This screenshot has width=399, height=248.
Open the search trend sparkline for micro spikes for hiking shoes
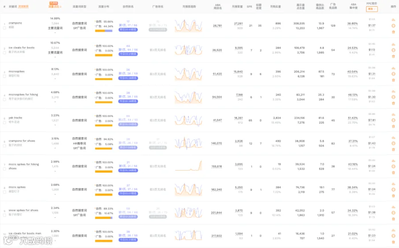188,166
